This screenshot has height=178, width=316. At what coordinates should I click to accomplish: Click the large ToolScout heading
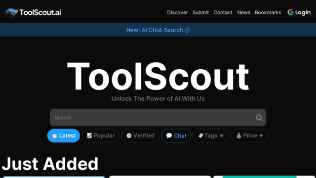click(158, 77)
